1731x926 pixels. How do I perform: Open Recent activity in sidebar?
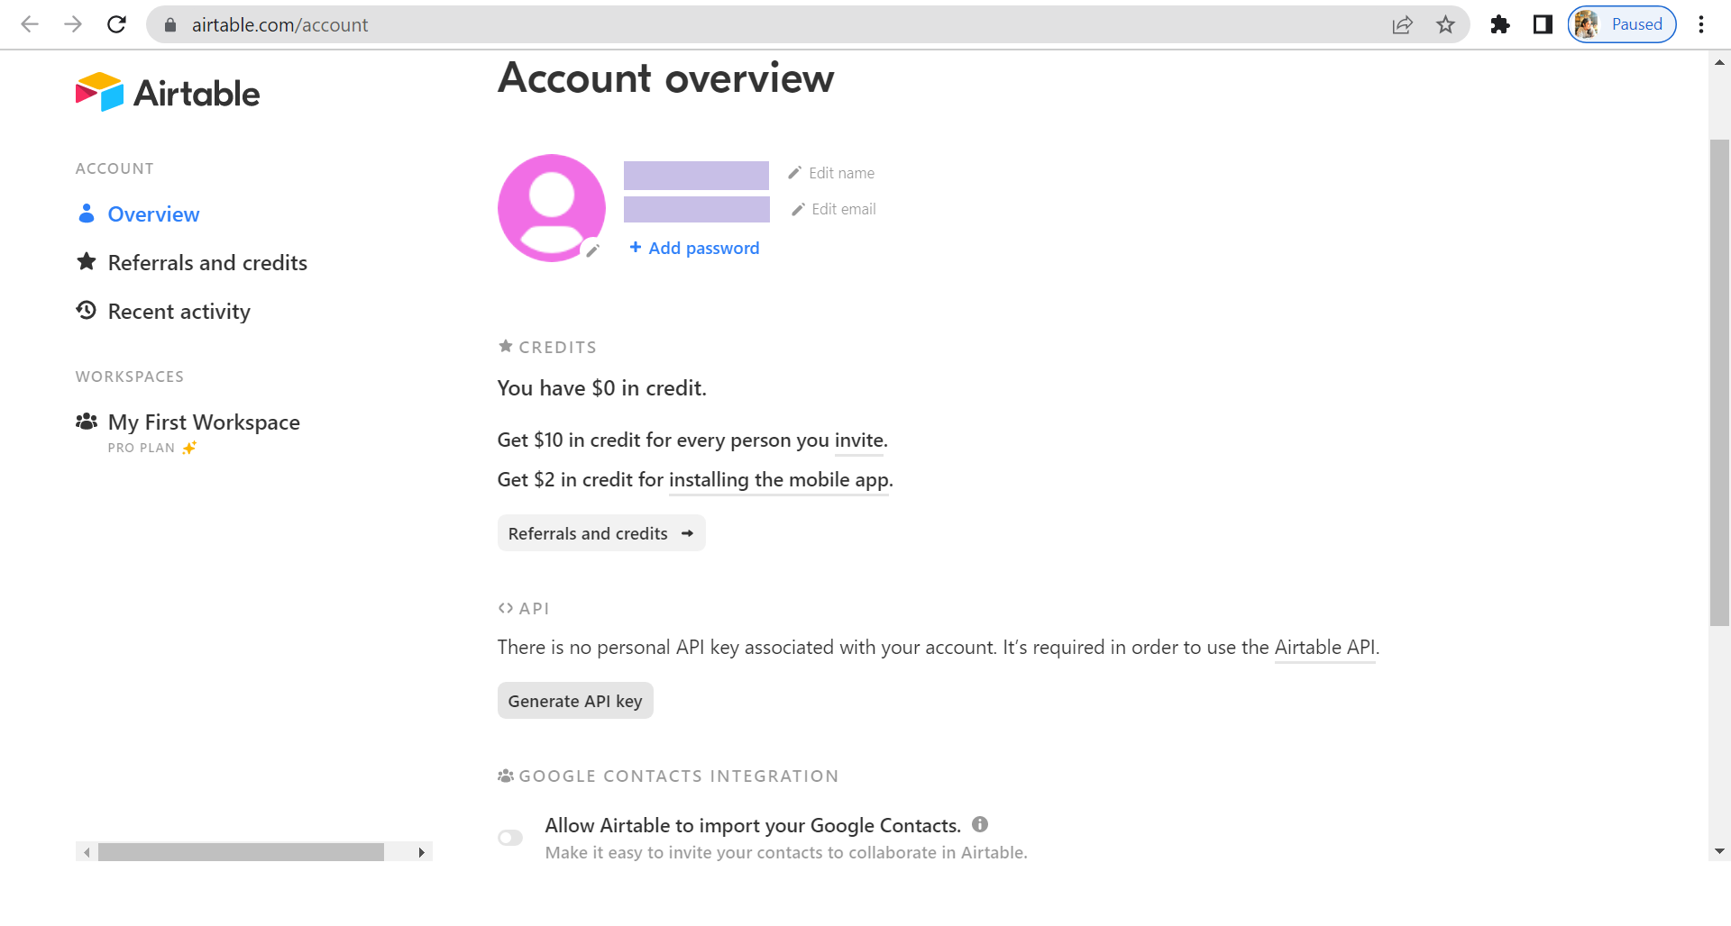pos(179,312)
